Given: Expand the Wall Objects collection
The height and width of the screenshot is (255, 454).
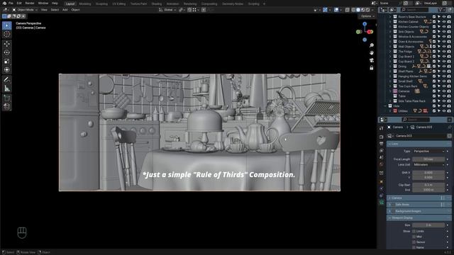Looking at the screenshot, I should (x=390, y=47).
